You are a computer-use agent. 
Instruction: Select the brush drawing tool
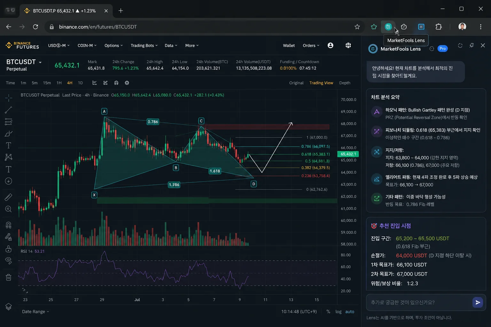[x=9, y=133]
